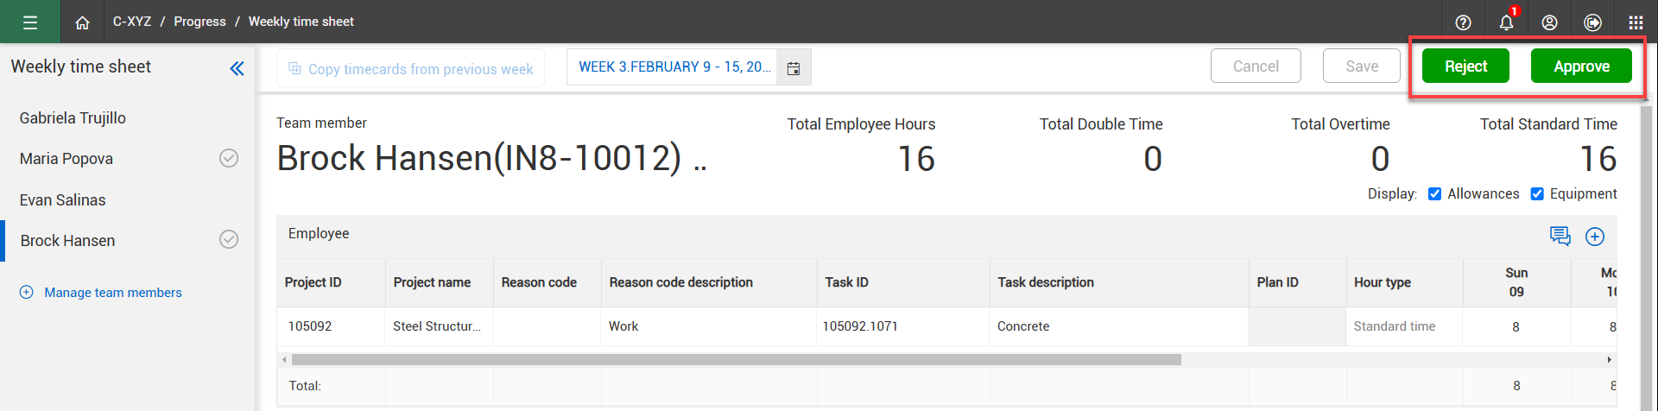
Task: Open the user profile icon
Action: click(x=1549, y=22)
